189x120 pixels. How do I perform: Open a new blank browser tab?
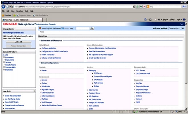pyautogui.click(x=45, y=20)
